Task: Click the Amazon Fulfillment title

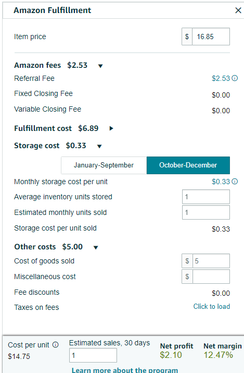Action: pyautogui.click(x=53, y=10)
